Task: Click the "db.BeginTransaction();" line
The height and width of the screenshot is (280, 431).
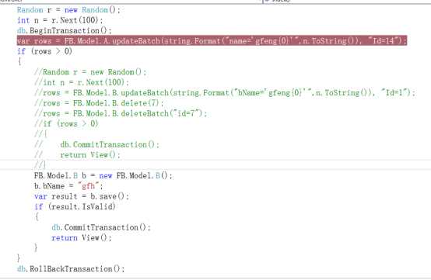Action: 65,31
